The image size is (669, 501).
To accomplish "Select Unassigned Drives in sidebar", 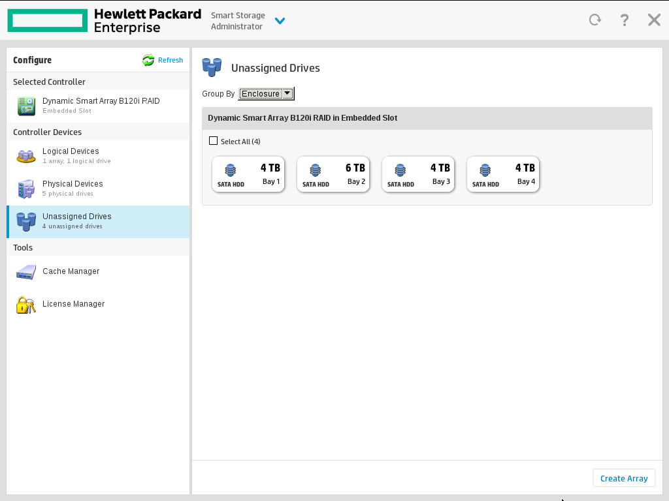I will pos(98,222).
